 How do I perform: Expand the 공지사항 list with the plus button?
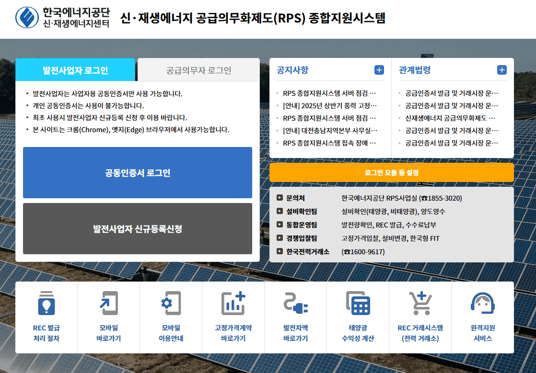379,69
